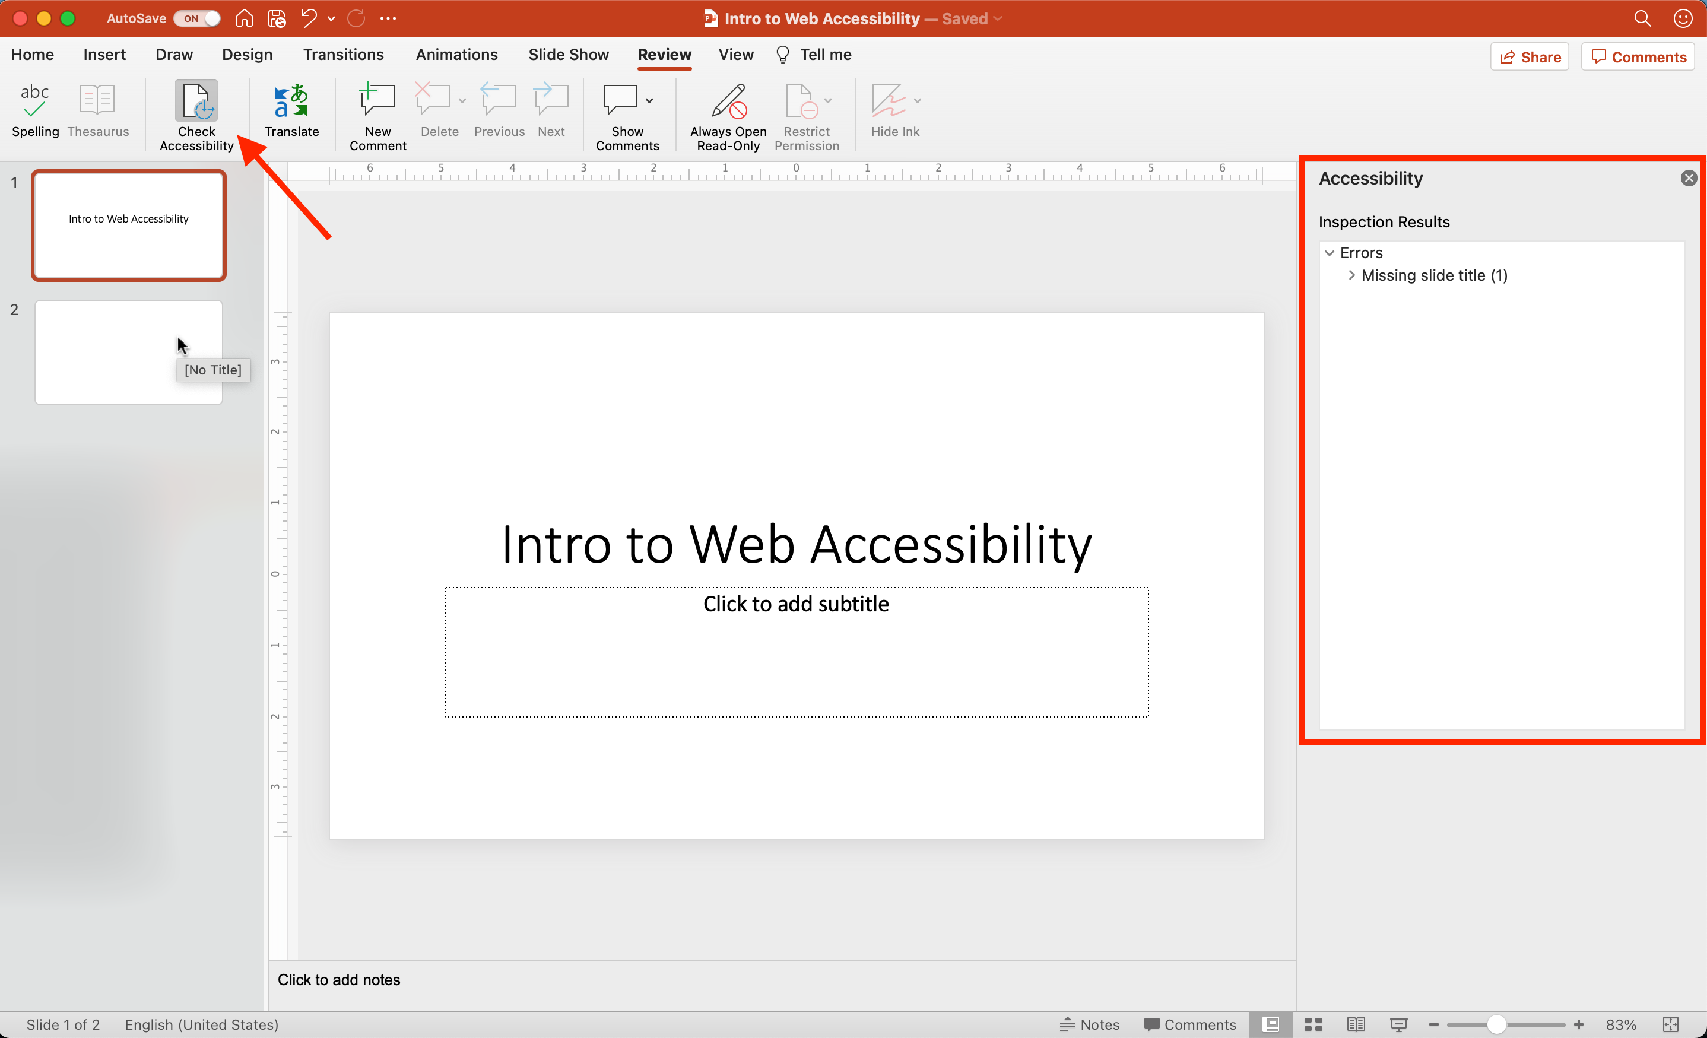Switch to the Home tab
The height and width of the screenshot is (1038, 1707).
tap(32, 54)
